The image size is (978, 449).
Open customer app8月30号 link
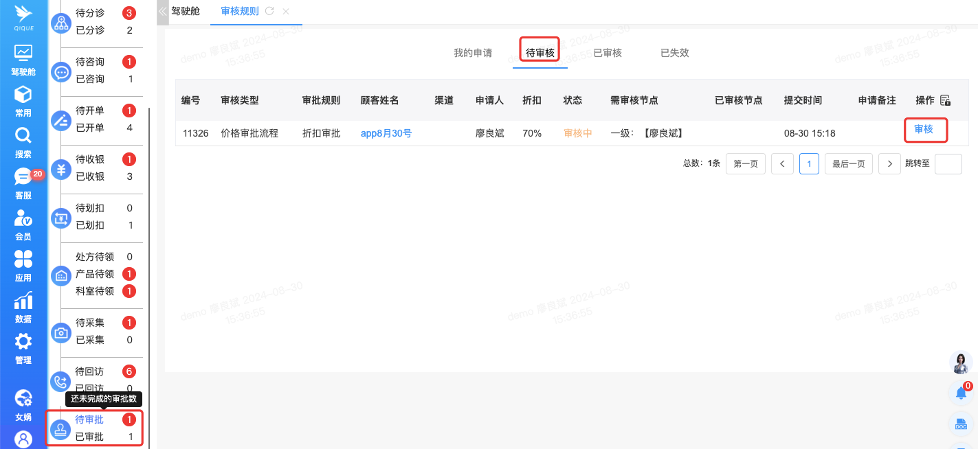point(386,133)
